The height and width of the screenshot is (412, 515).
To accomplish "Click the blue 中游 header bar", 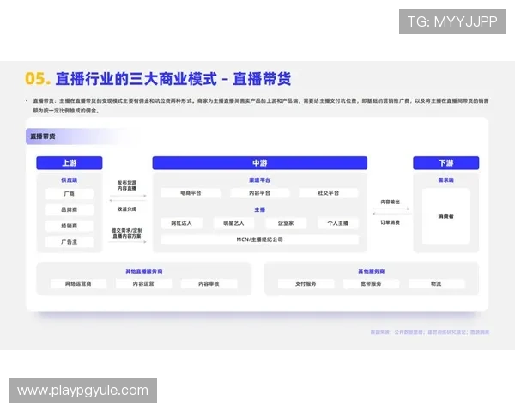I will [260, 163].
